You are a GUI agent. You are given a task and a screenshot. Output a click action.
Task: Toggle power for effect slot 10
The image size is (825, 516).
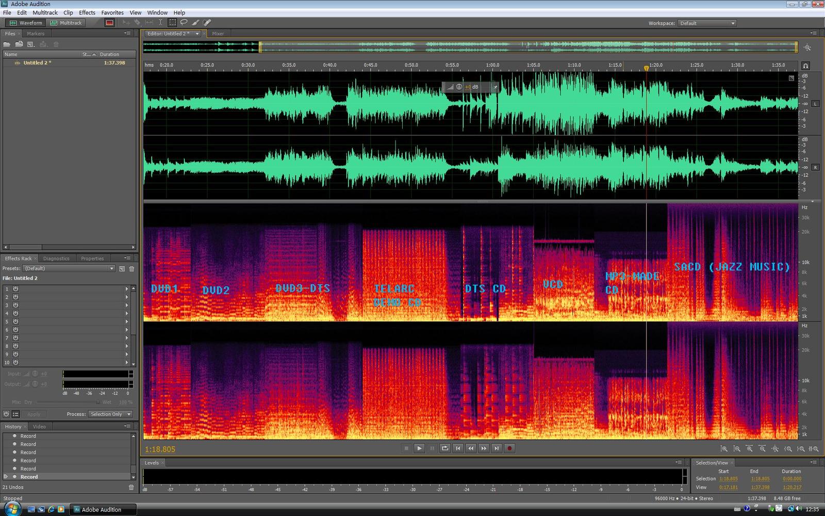pyautogui.click(x=15, y=363)
